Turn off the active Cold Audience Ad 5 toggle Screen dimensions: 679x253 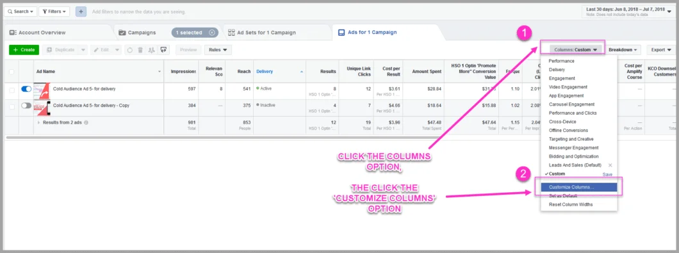pos(26,89)
